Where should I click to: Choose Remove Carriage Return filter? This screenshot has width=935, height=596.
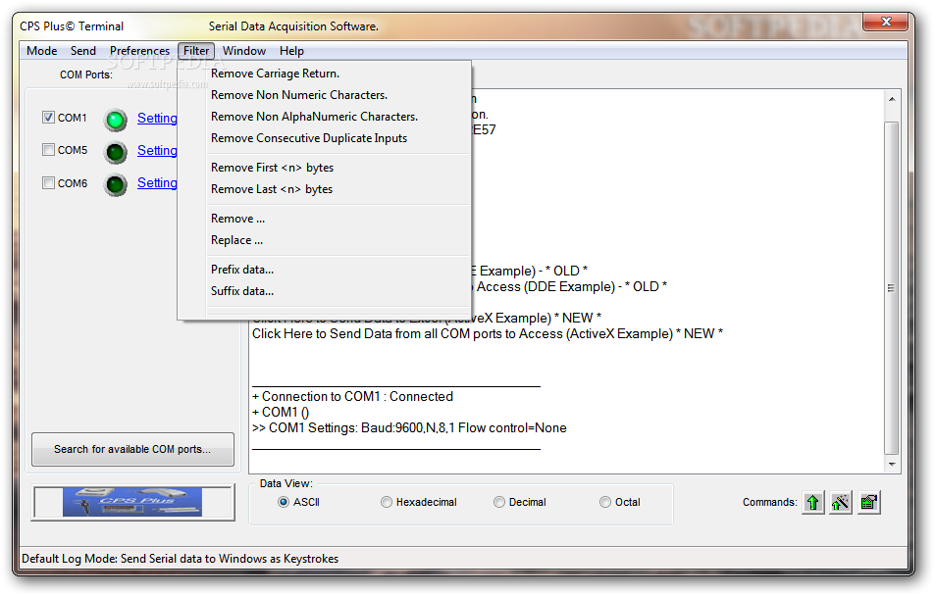(325, 74)
